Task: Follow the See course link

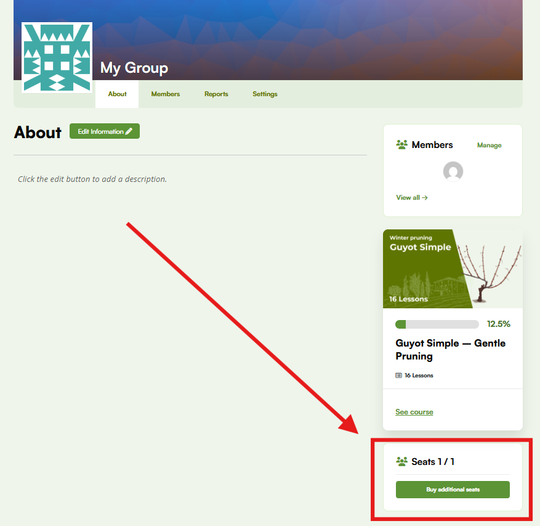Action: 414,412
